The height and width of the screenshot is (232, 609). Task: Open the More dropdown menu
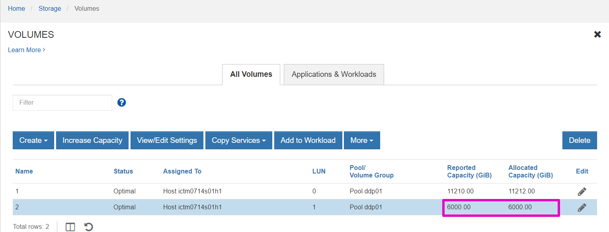[x=362, y=140]
